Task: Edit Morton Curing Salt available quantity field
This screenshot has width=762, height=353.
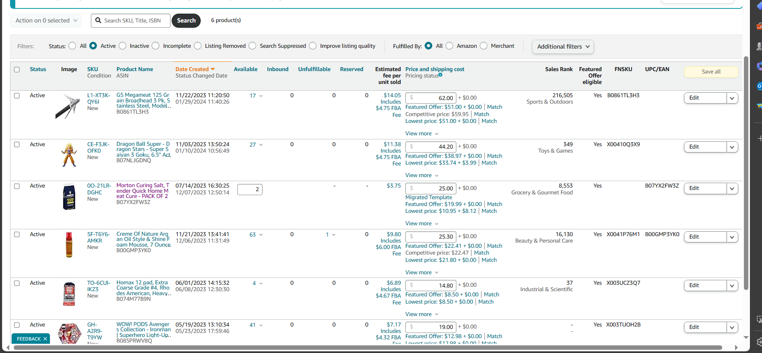Action: point(250,190)
